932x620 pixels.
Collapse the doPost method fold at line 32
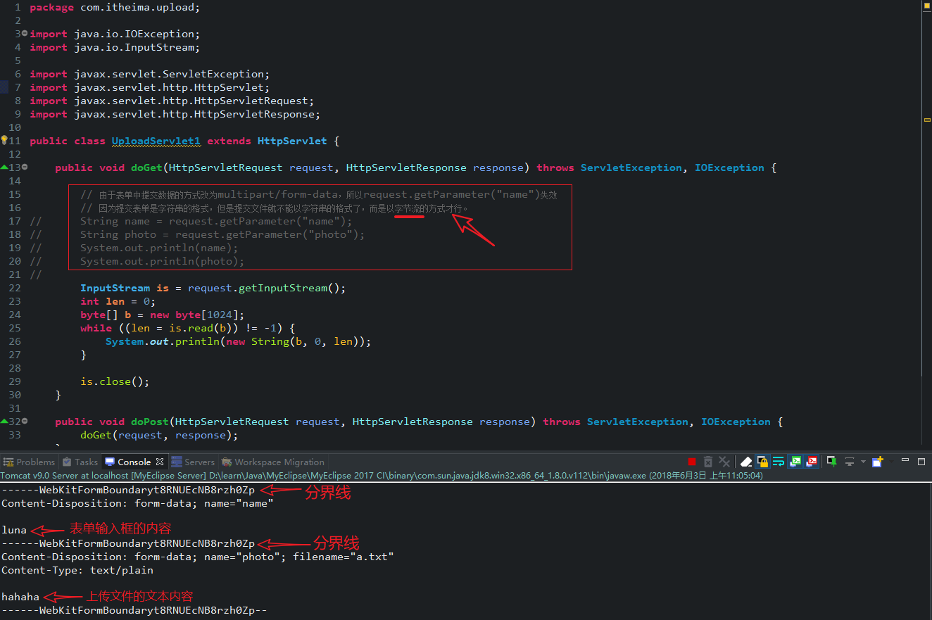tap(25, 422)
